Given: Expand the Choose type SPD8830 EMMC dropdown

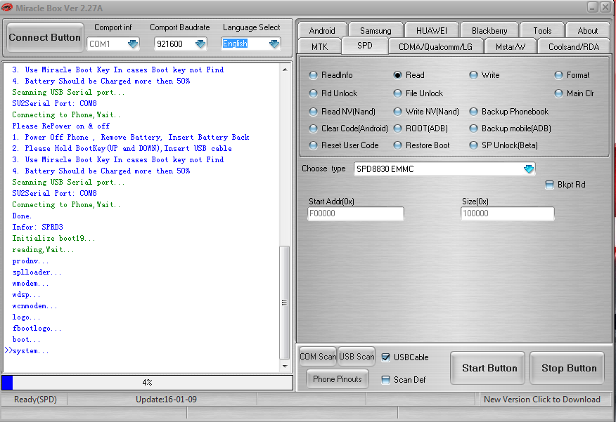Looking at the screenshot, I should point(529,169).
